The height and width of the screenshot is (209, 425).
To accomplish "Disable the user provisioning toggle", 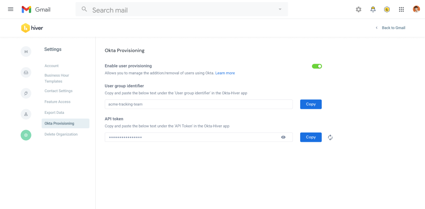I will (x=317, y=66).
